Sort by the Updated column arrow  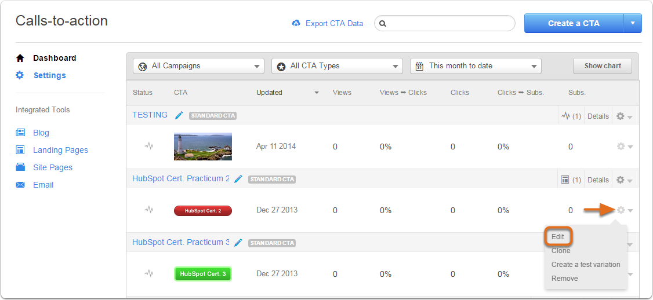[317, 93]
